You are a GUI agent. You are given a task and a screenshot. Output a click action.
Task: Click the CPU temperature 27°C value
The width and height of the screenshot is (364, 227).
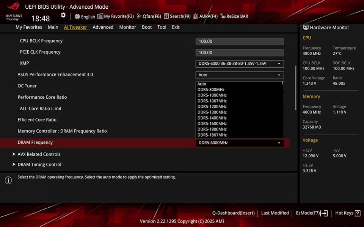point(337,53)
